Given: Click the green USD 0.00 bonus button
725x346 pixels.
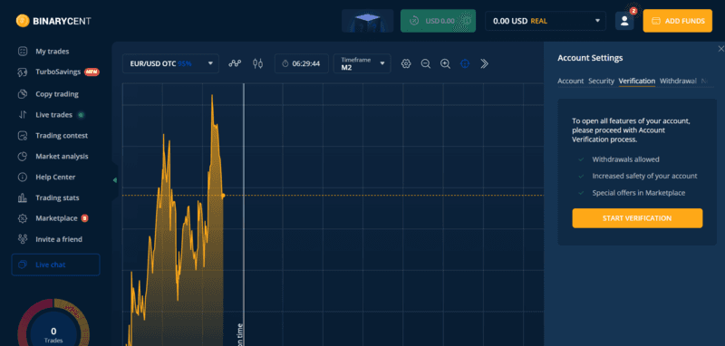Looking at the screenshot, I should point(438,21).
